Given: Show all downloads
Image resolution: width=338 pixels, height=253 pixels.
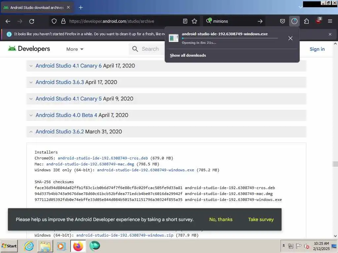Looking at the screenshot, I should (188, 55).
